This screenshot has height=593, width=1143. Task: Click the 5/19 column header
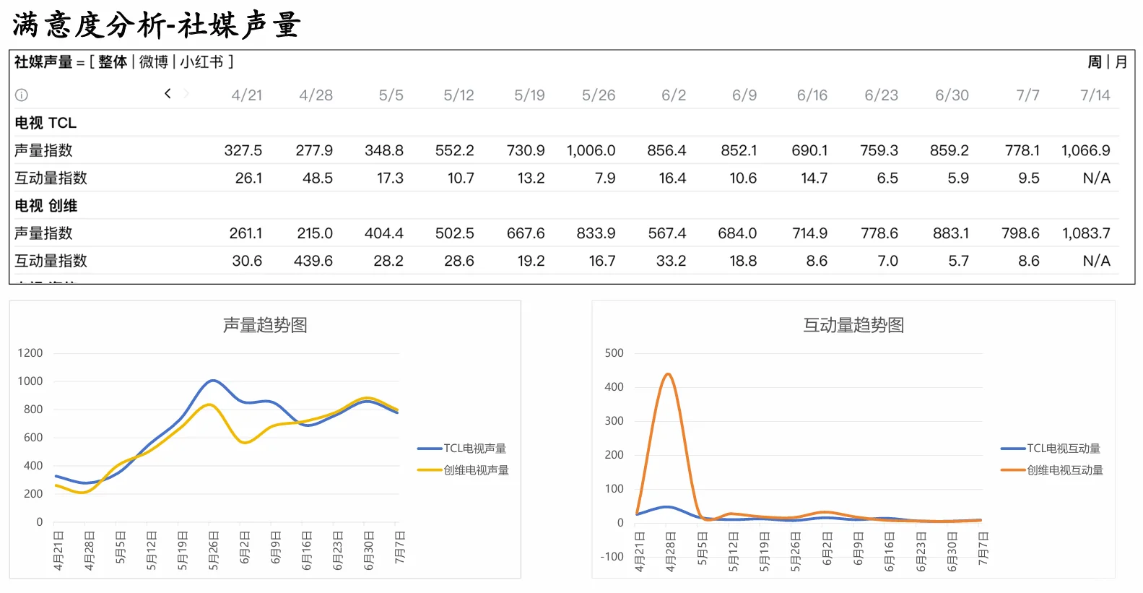coord(530,95)
